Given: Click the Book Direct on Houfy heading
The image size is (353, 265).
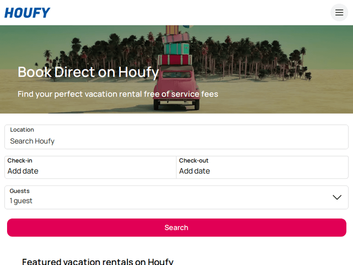Looking at the screenshot, I should (88, 72).
